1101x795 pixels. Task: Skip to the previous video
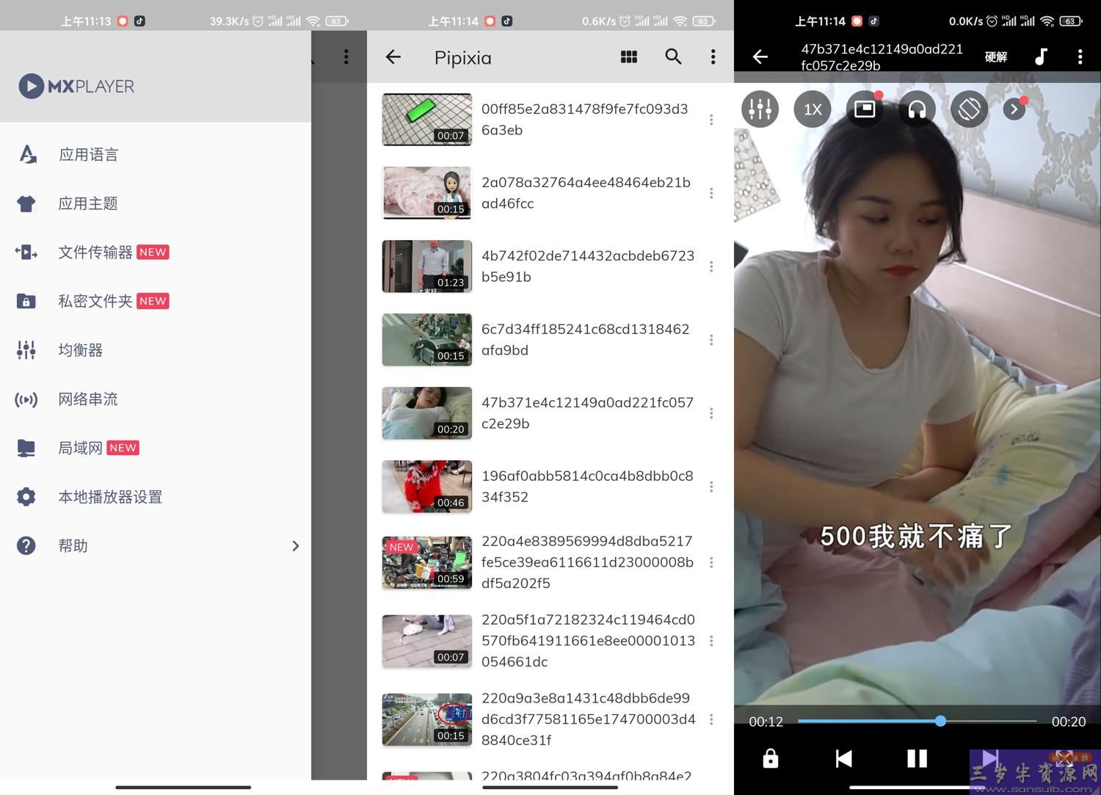(844, 758)
